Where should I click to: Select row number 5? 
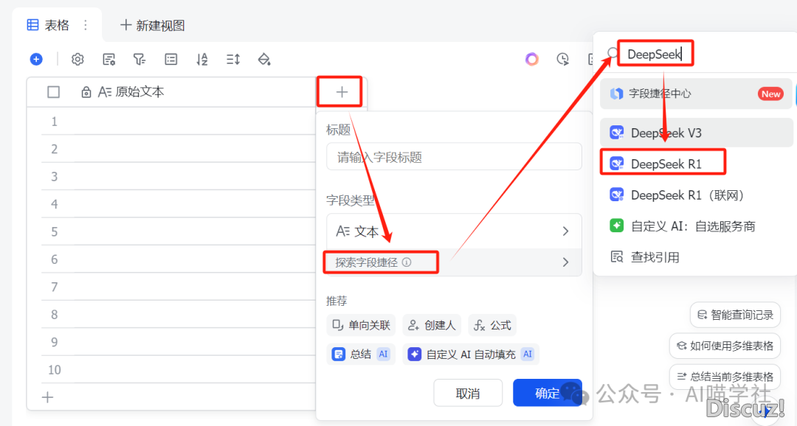[55, 232]
